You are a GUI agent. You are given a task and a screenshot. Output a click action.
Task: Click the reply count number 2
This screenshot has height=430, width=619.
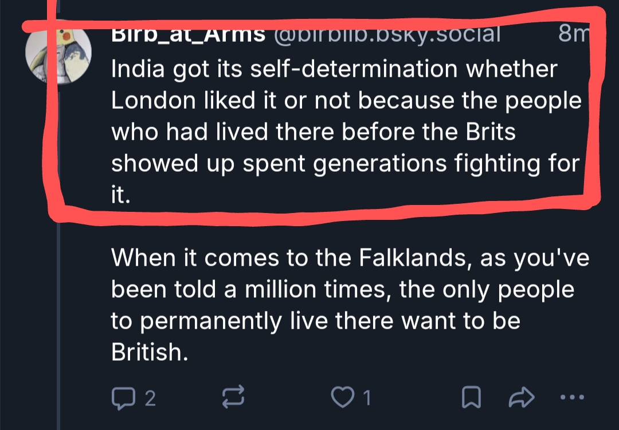[150, 398]
